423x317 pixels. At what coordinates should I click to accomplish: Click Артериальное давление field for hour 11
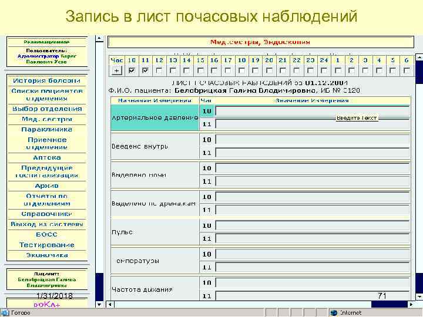click(313, 124)
